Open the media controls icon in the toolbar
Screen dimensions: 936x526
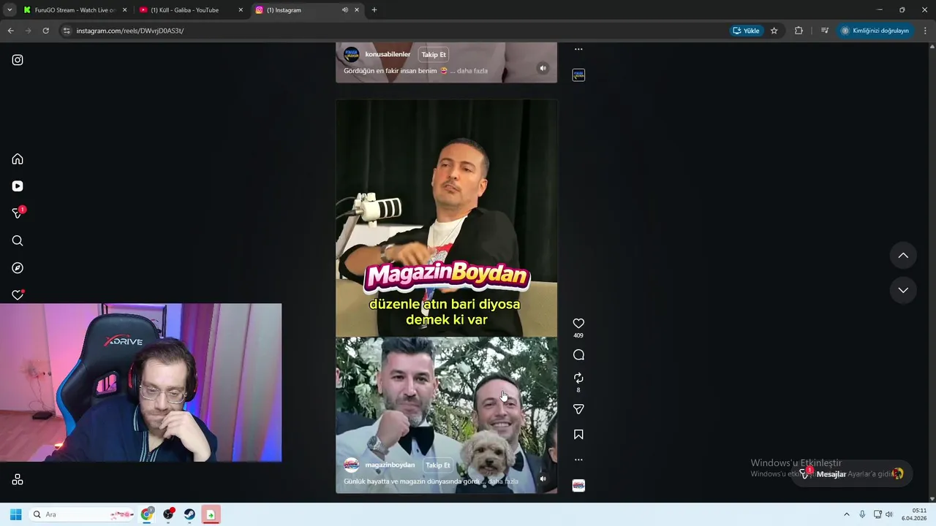click(825, 31)
